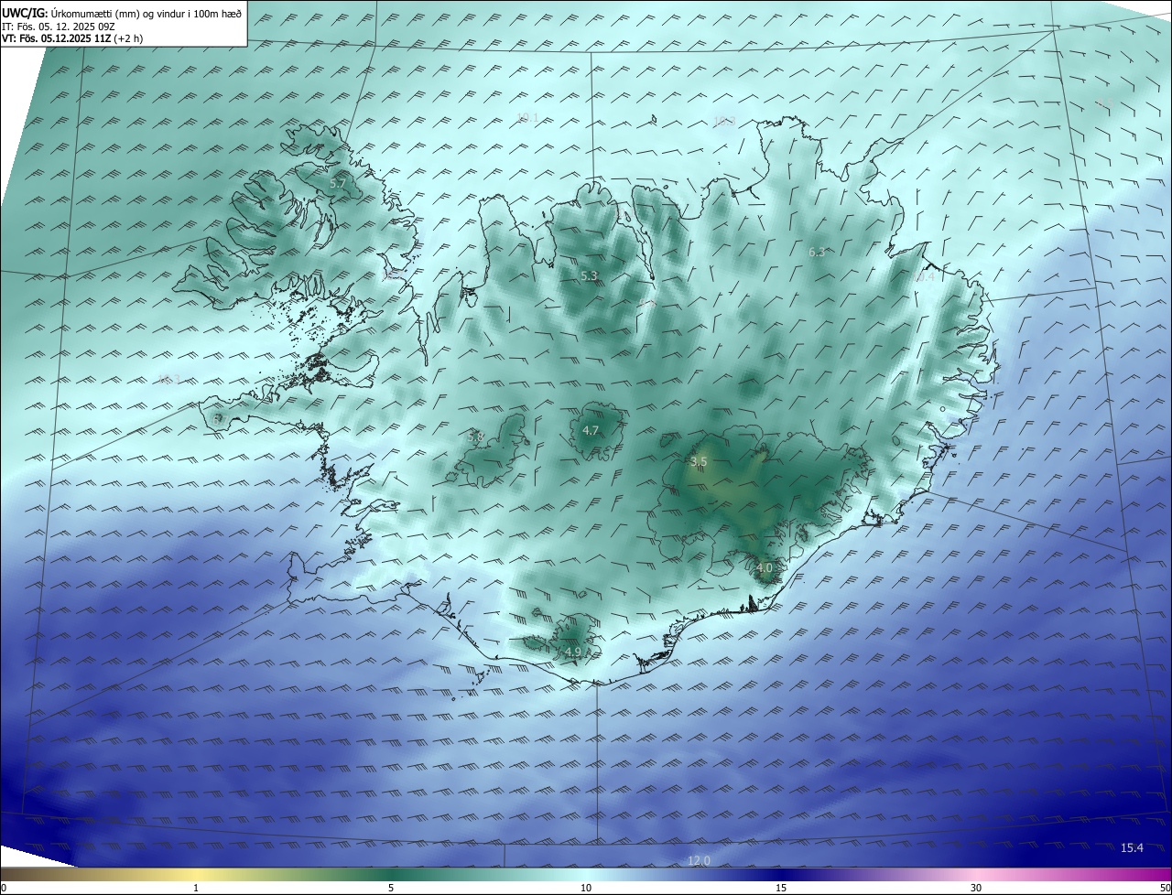Click the 5.3 value on the map
This screenshot has height=895, width=1172.
(x=589, y=275)
